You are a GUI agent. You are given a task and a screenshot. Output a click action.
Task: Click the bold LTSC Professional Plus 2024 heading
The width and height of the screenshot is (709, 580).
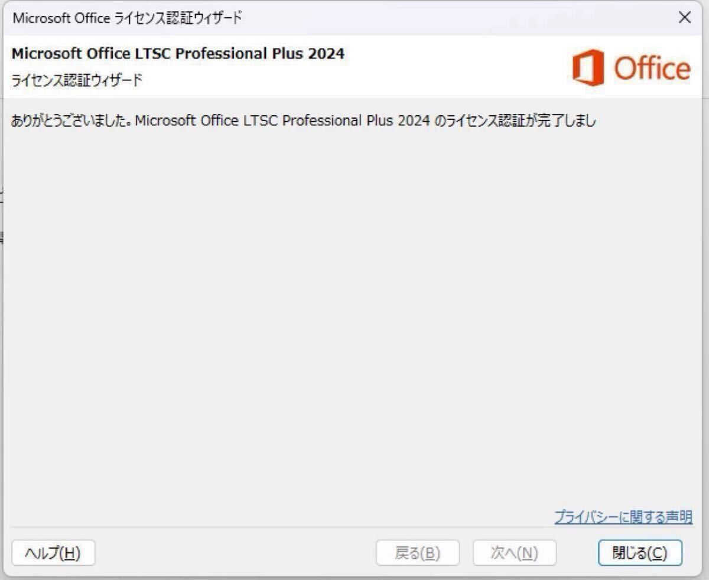178,53
